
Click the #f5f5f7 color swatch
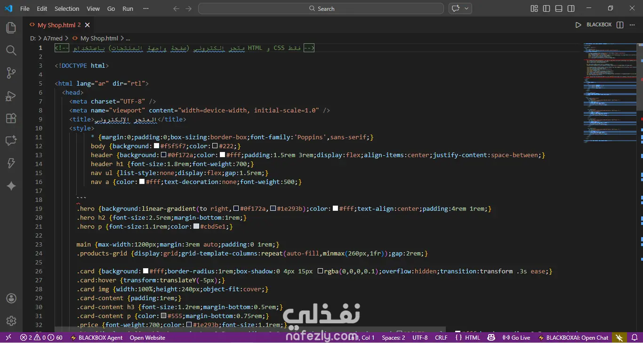[157, 146]
